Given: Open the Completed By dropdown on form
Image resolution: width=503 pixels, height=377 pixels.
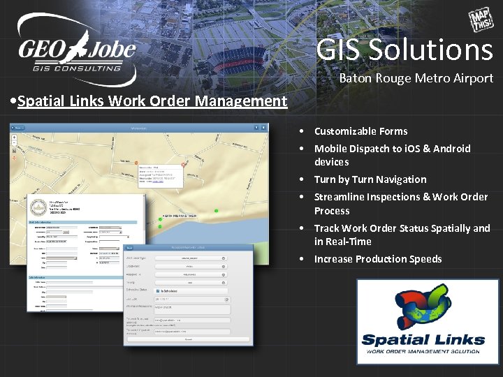Looking at the screenshot, I should (x=114, y=237).
